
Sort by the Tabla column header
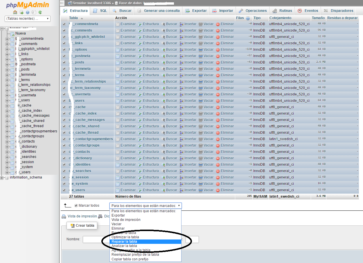click(74, 18)
